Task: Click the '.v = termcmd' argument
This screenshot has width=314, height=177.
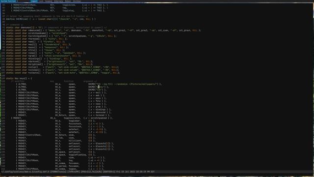Action: [x=98, y=115]
